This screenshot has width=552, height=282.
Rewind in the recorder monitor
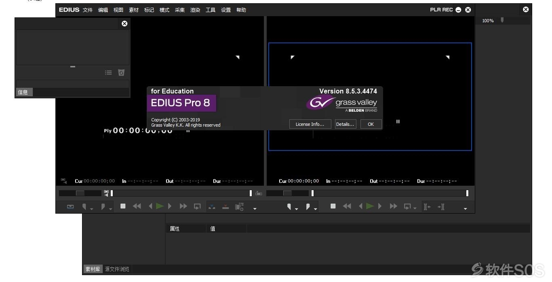[347, 206]
